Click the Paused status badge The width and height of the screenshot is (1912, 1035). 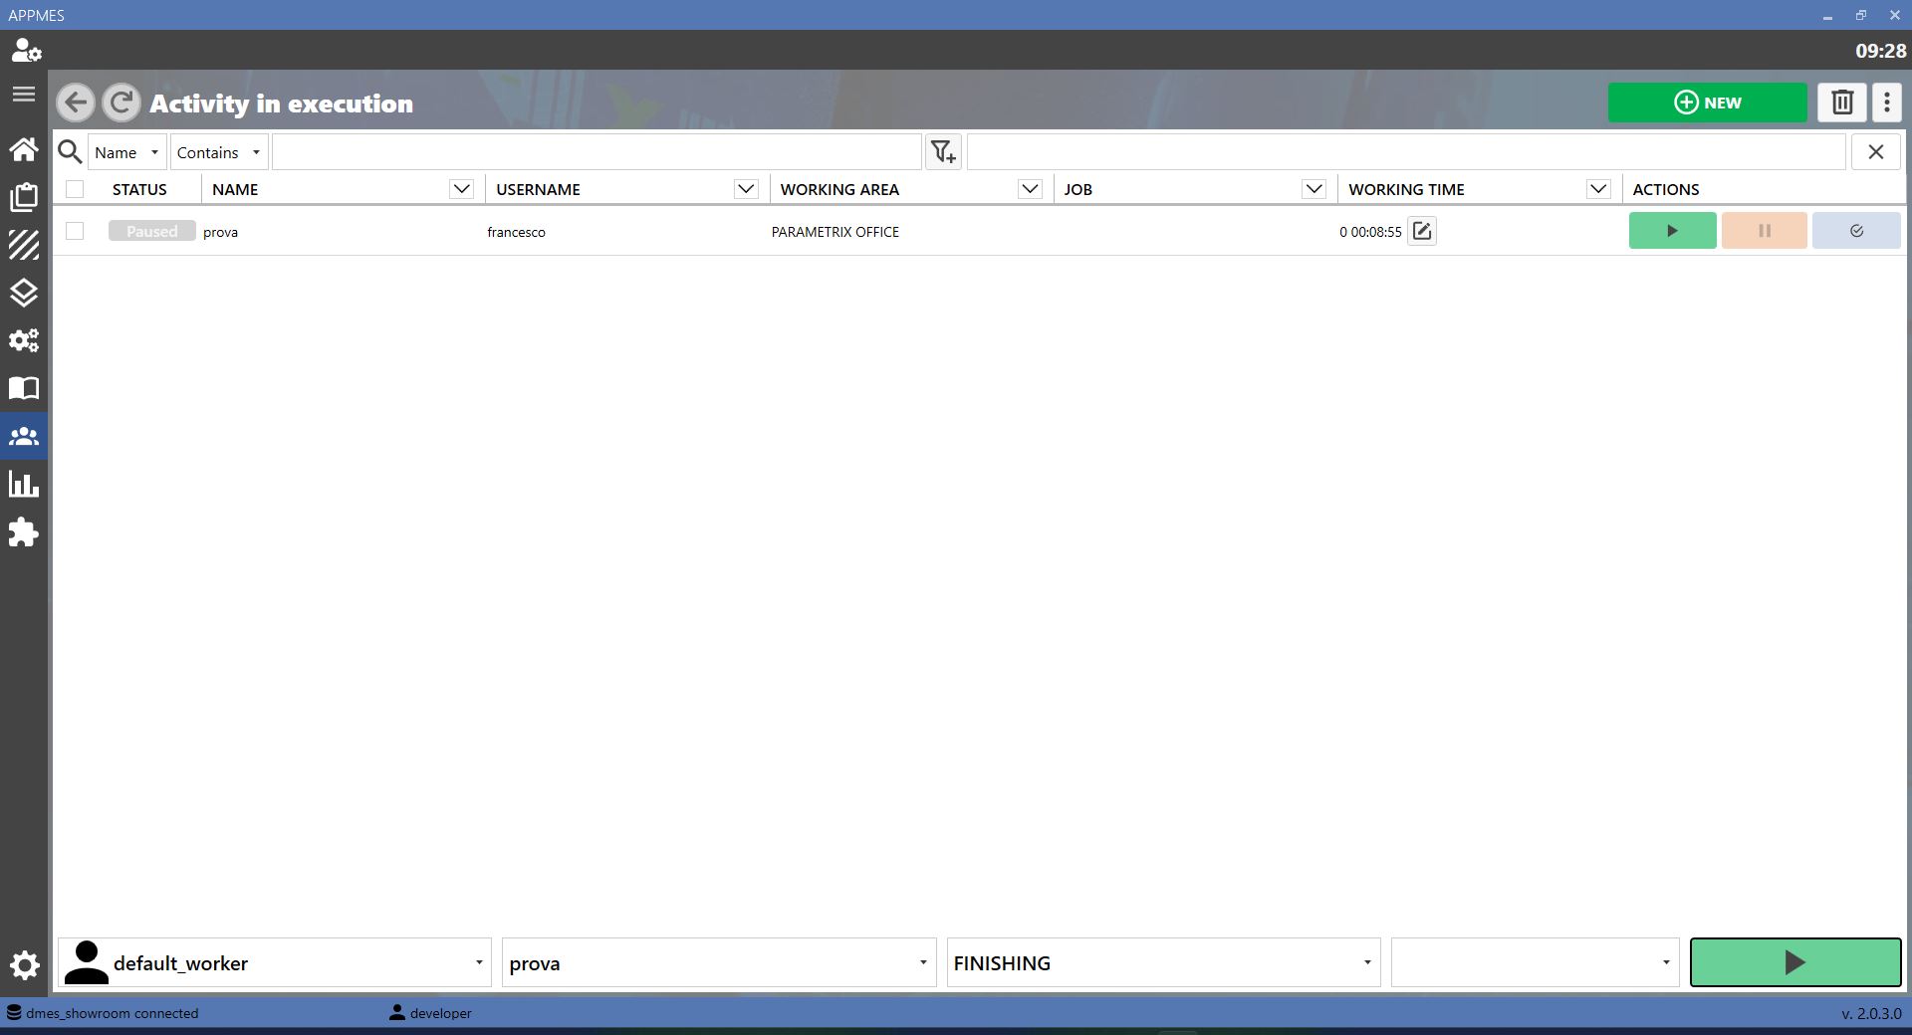(x=151, y=231)
